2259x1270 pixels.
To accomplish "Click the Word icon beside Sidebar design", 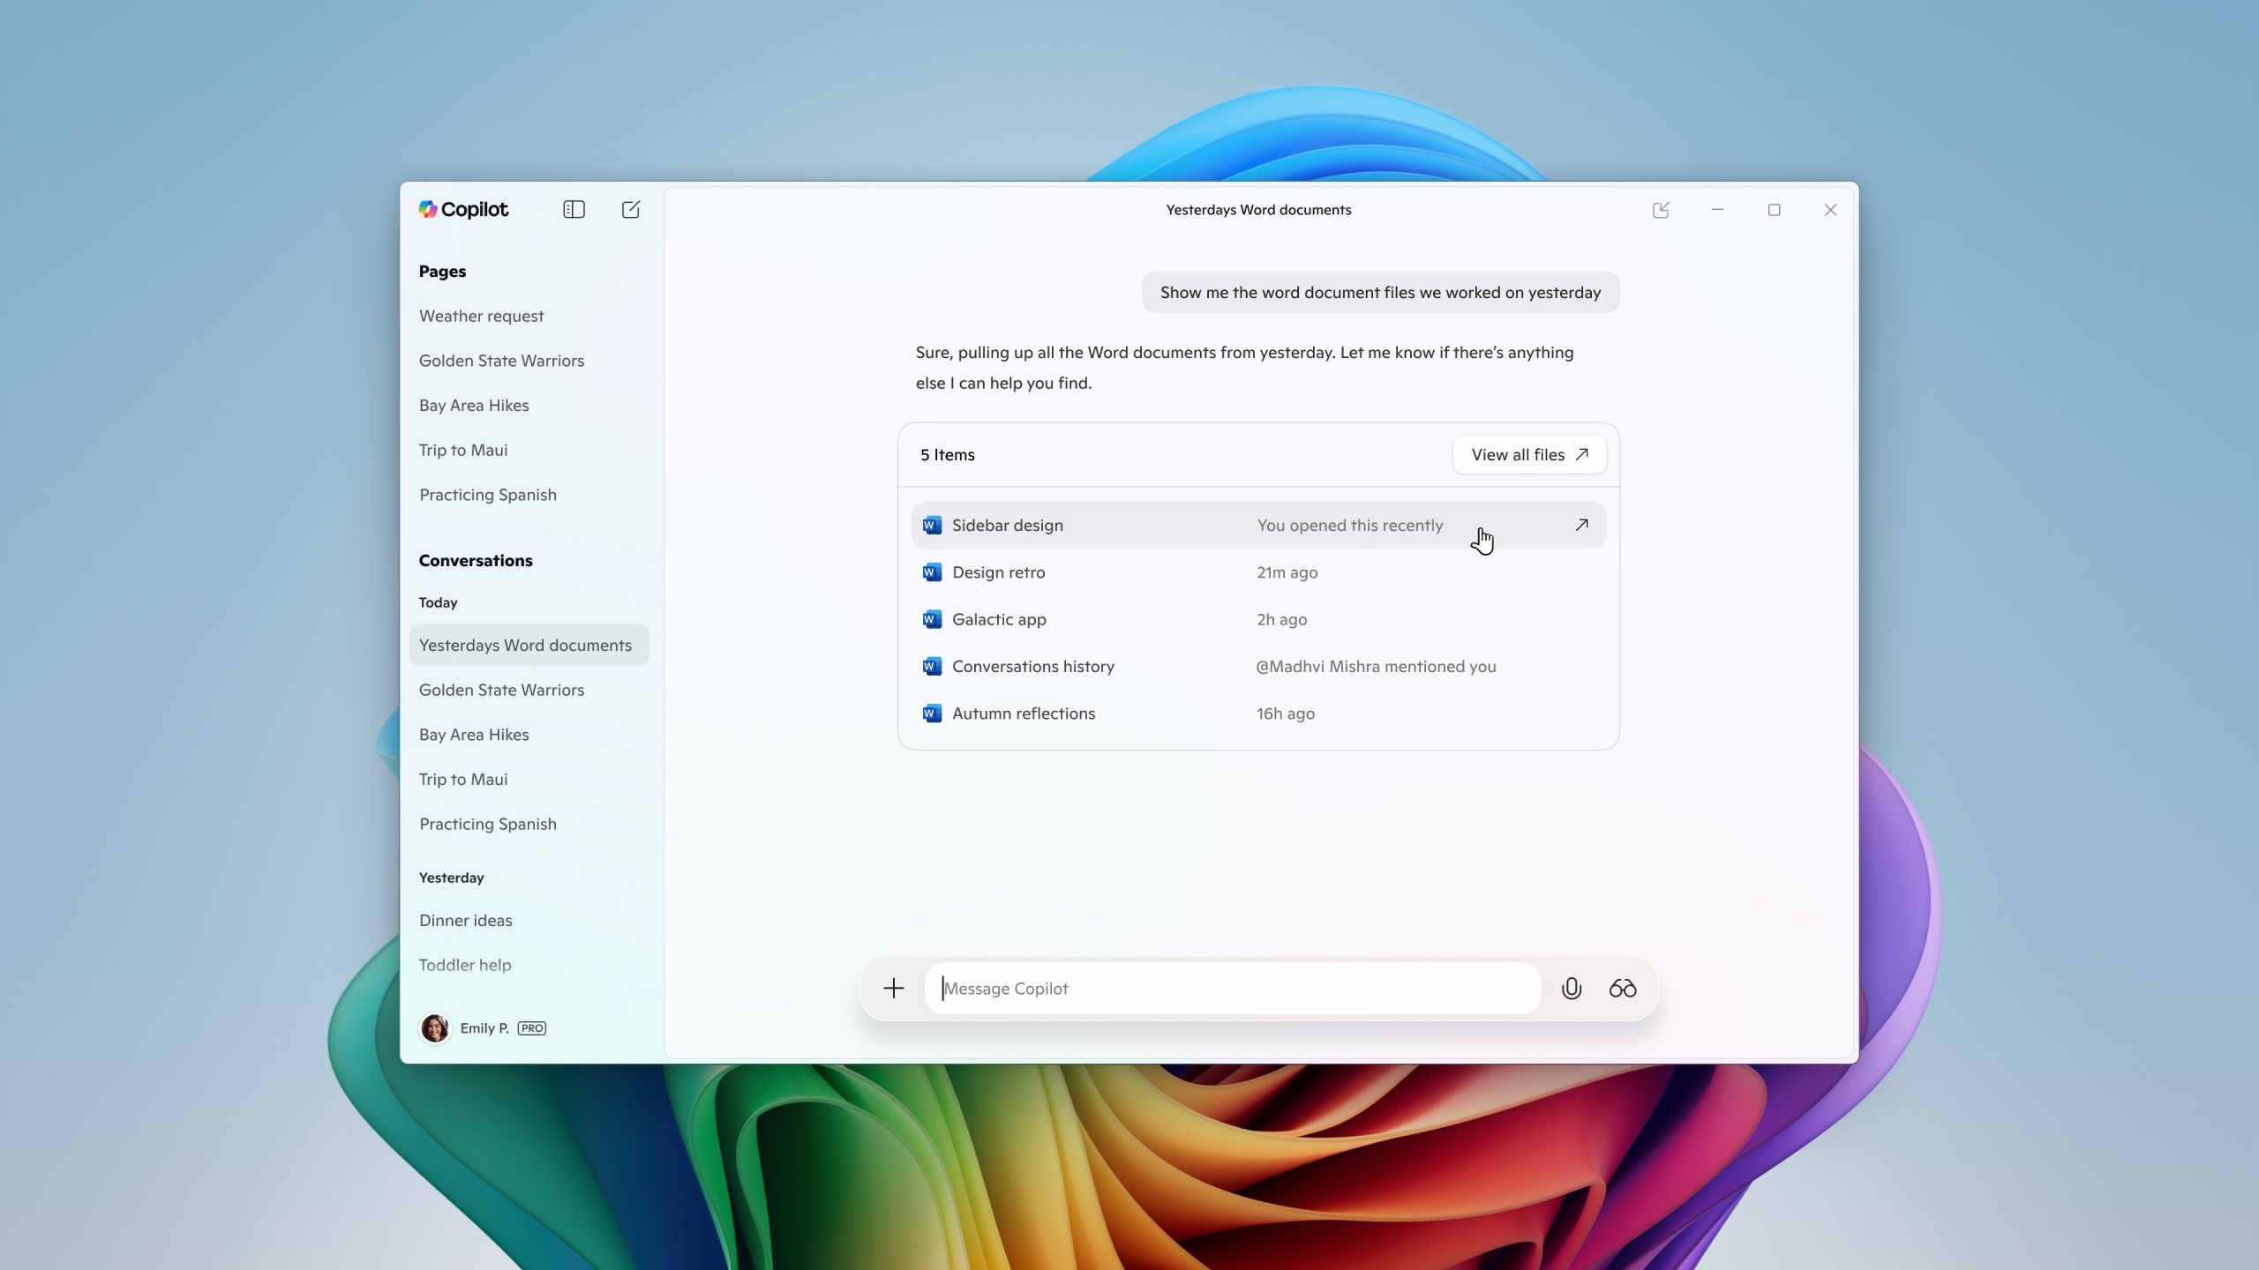I will [x=931, y=525].
